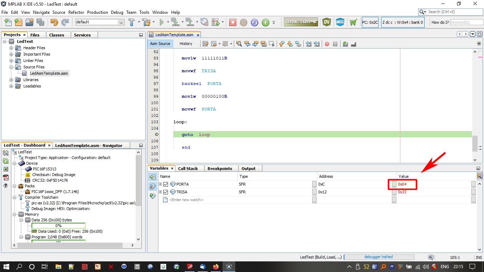The width and height of the screenshot is (484, 272).
Task: Click the help icon in Dashboard sidebar
Action: click(x=6, y=186)
